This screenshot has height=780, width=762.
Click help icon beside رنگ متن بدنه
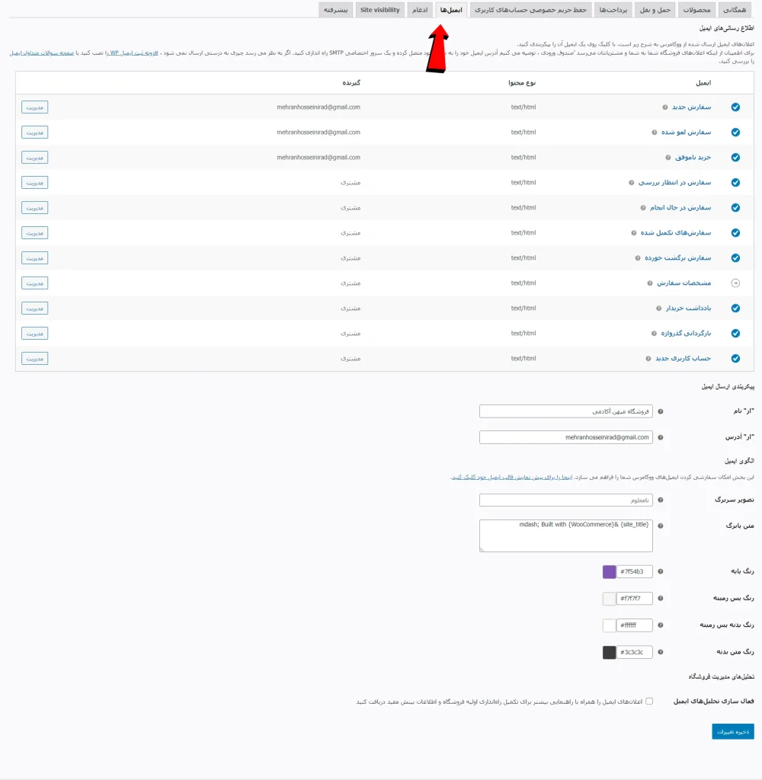point(660,652)
